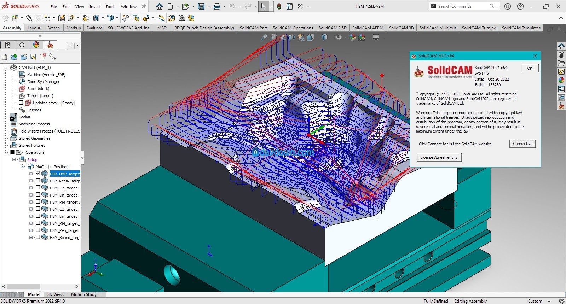The width and height of the screenshot is (566, 304).
Task: Open the Insert menu
Action: [95, 7]
